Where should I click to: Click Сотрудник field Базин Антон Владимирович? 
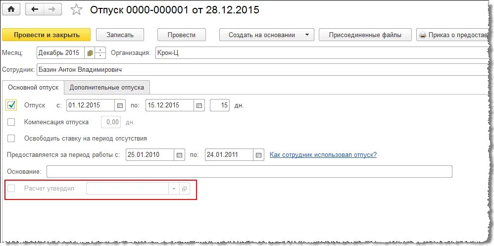point(264,70)
